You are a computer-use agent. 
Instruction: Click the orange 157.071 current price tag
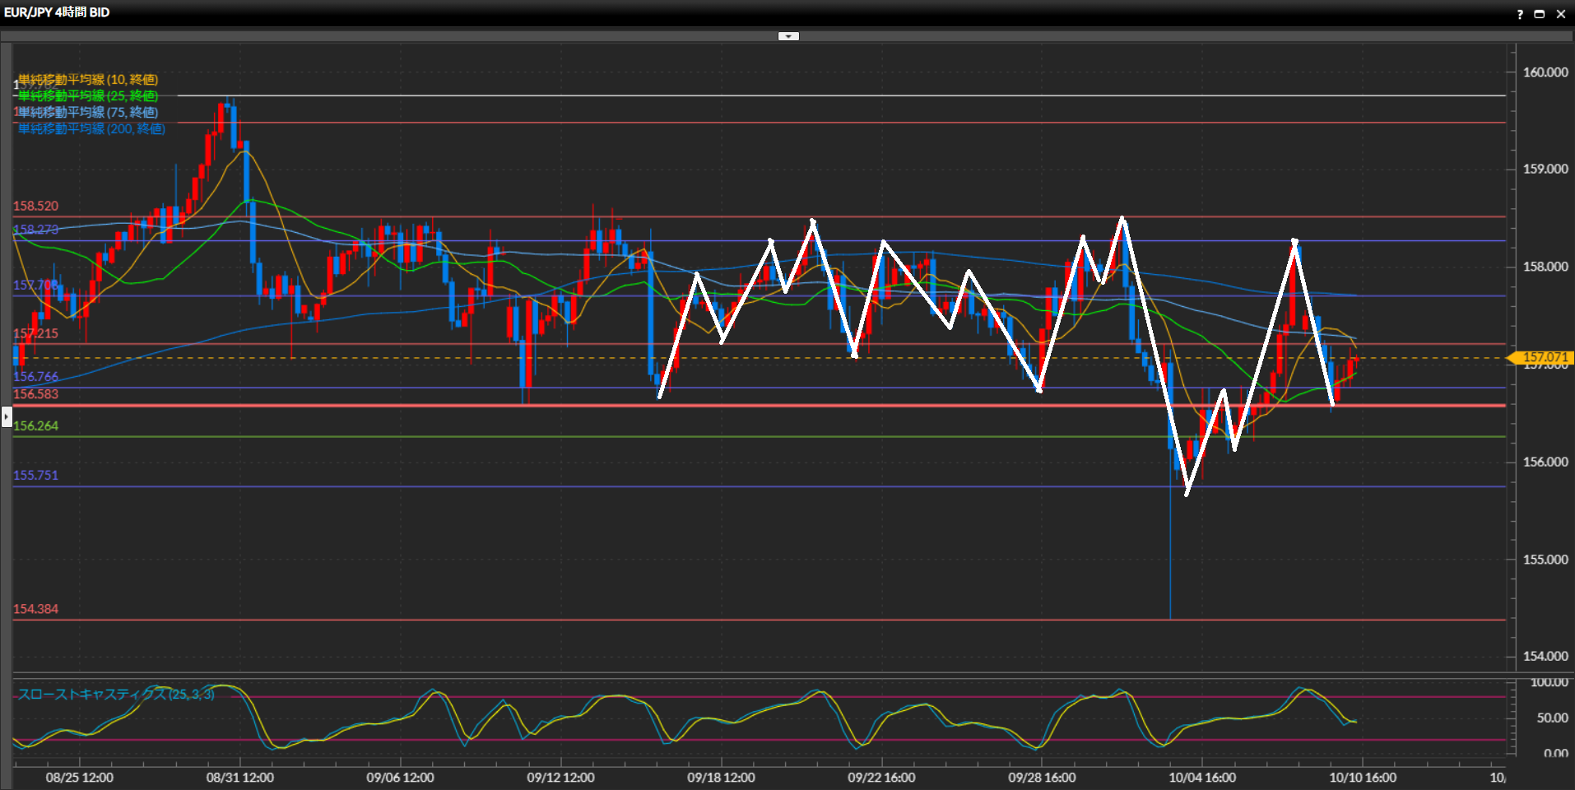(1543, 358)
